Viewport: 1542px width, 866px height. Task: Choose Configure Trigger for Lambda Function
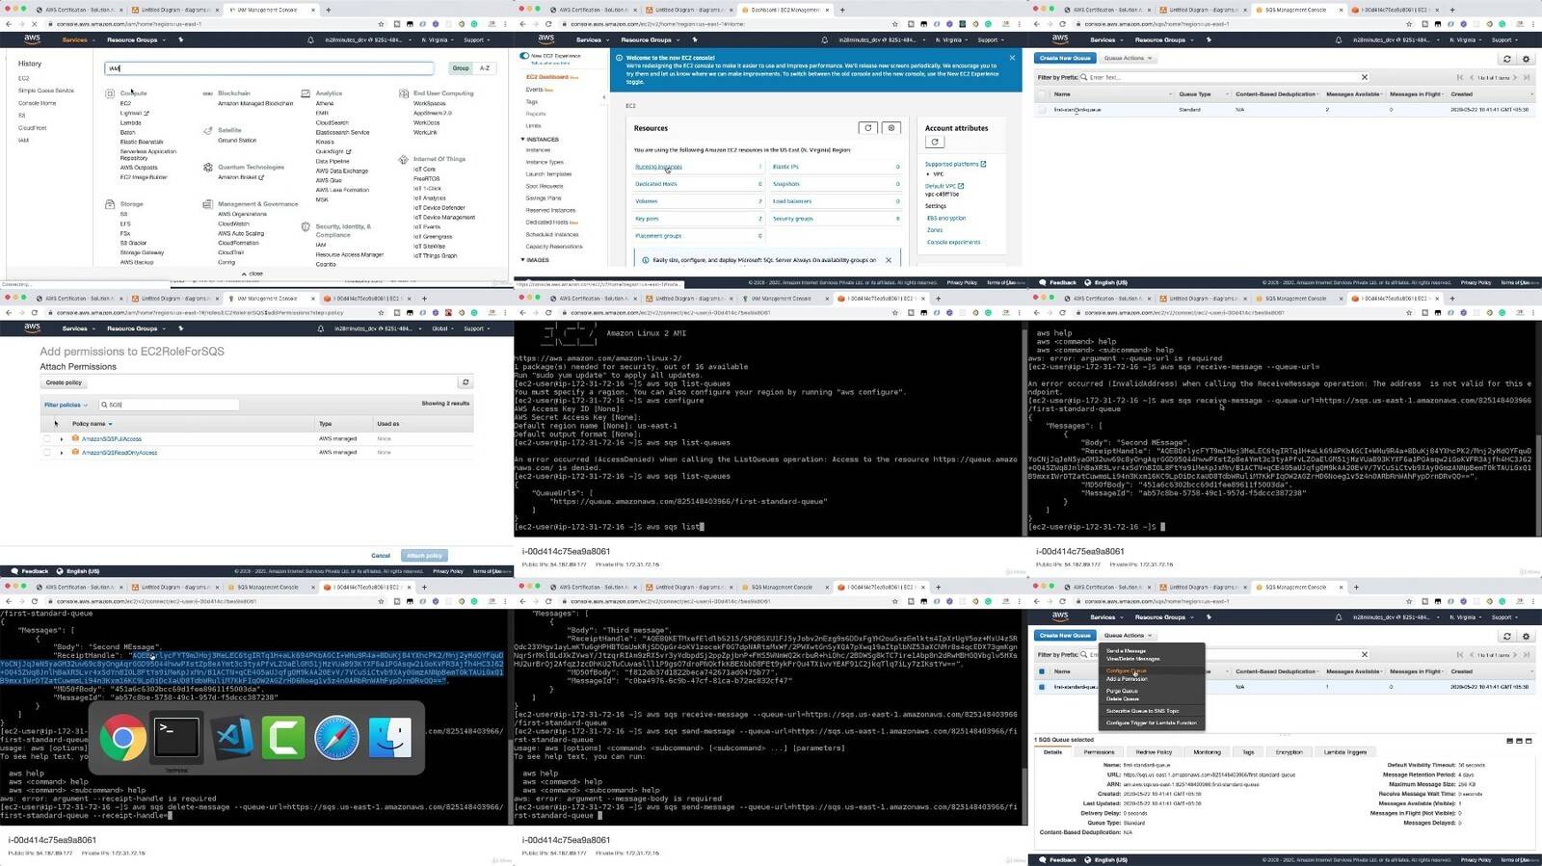(1151, 722)
